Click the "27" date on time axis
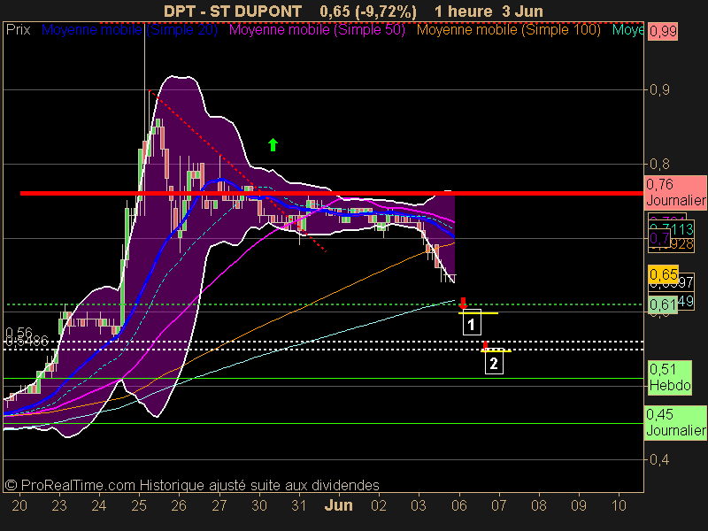 (219, 505)
